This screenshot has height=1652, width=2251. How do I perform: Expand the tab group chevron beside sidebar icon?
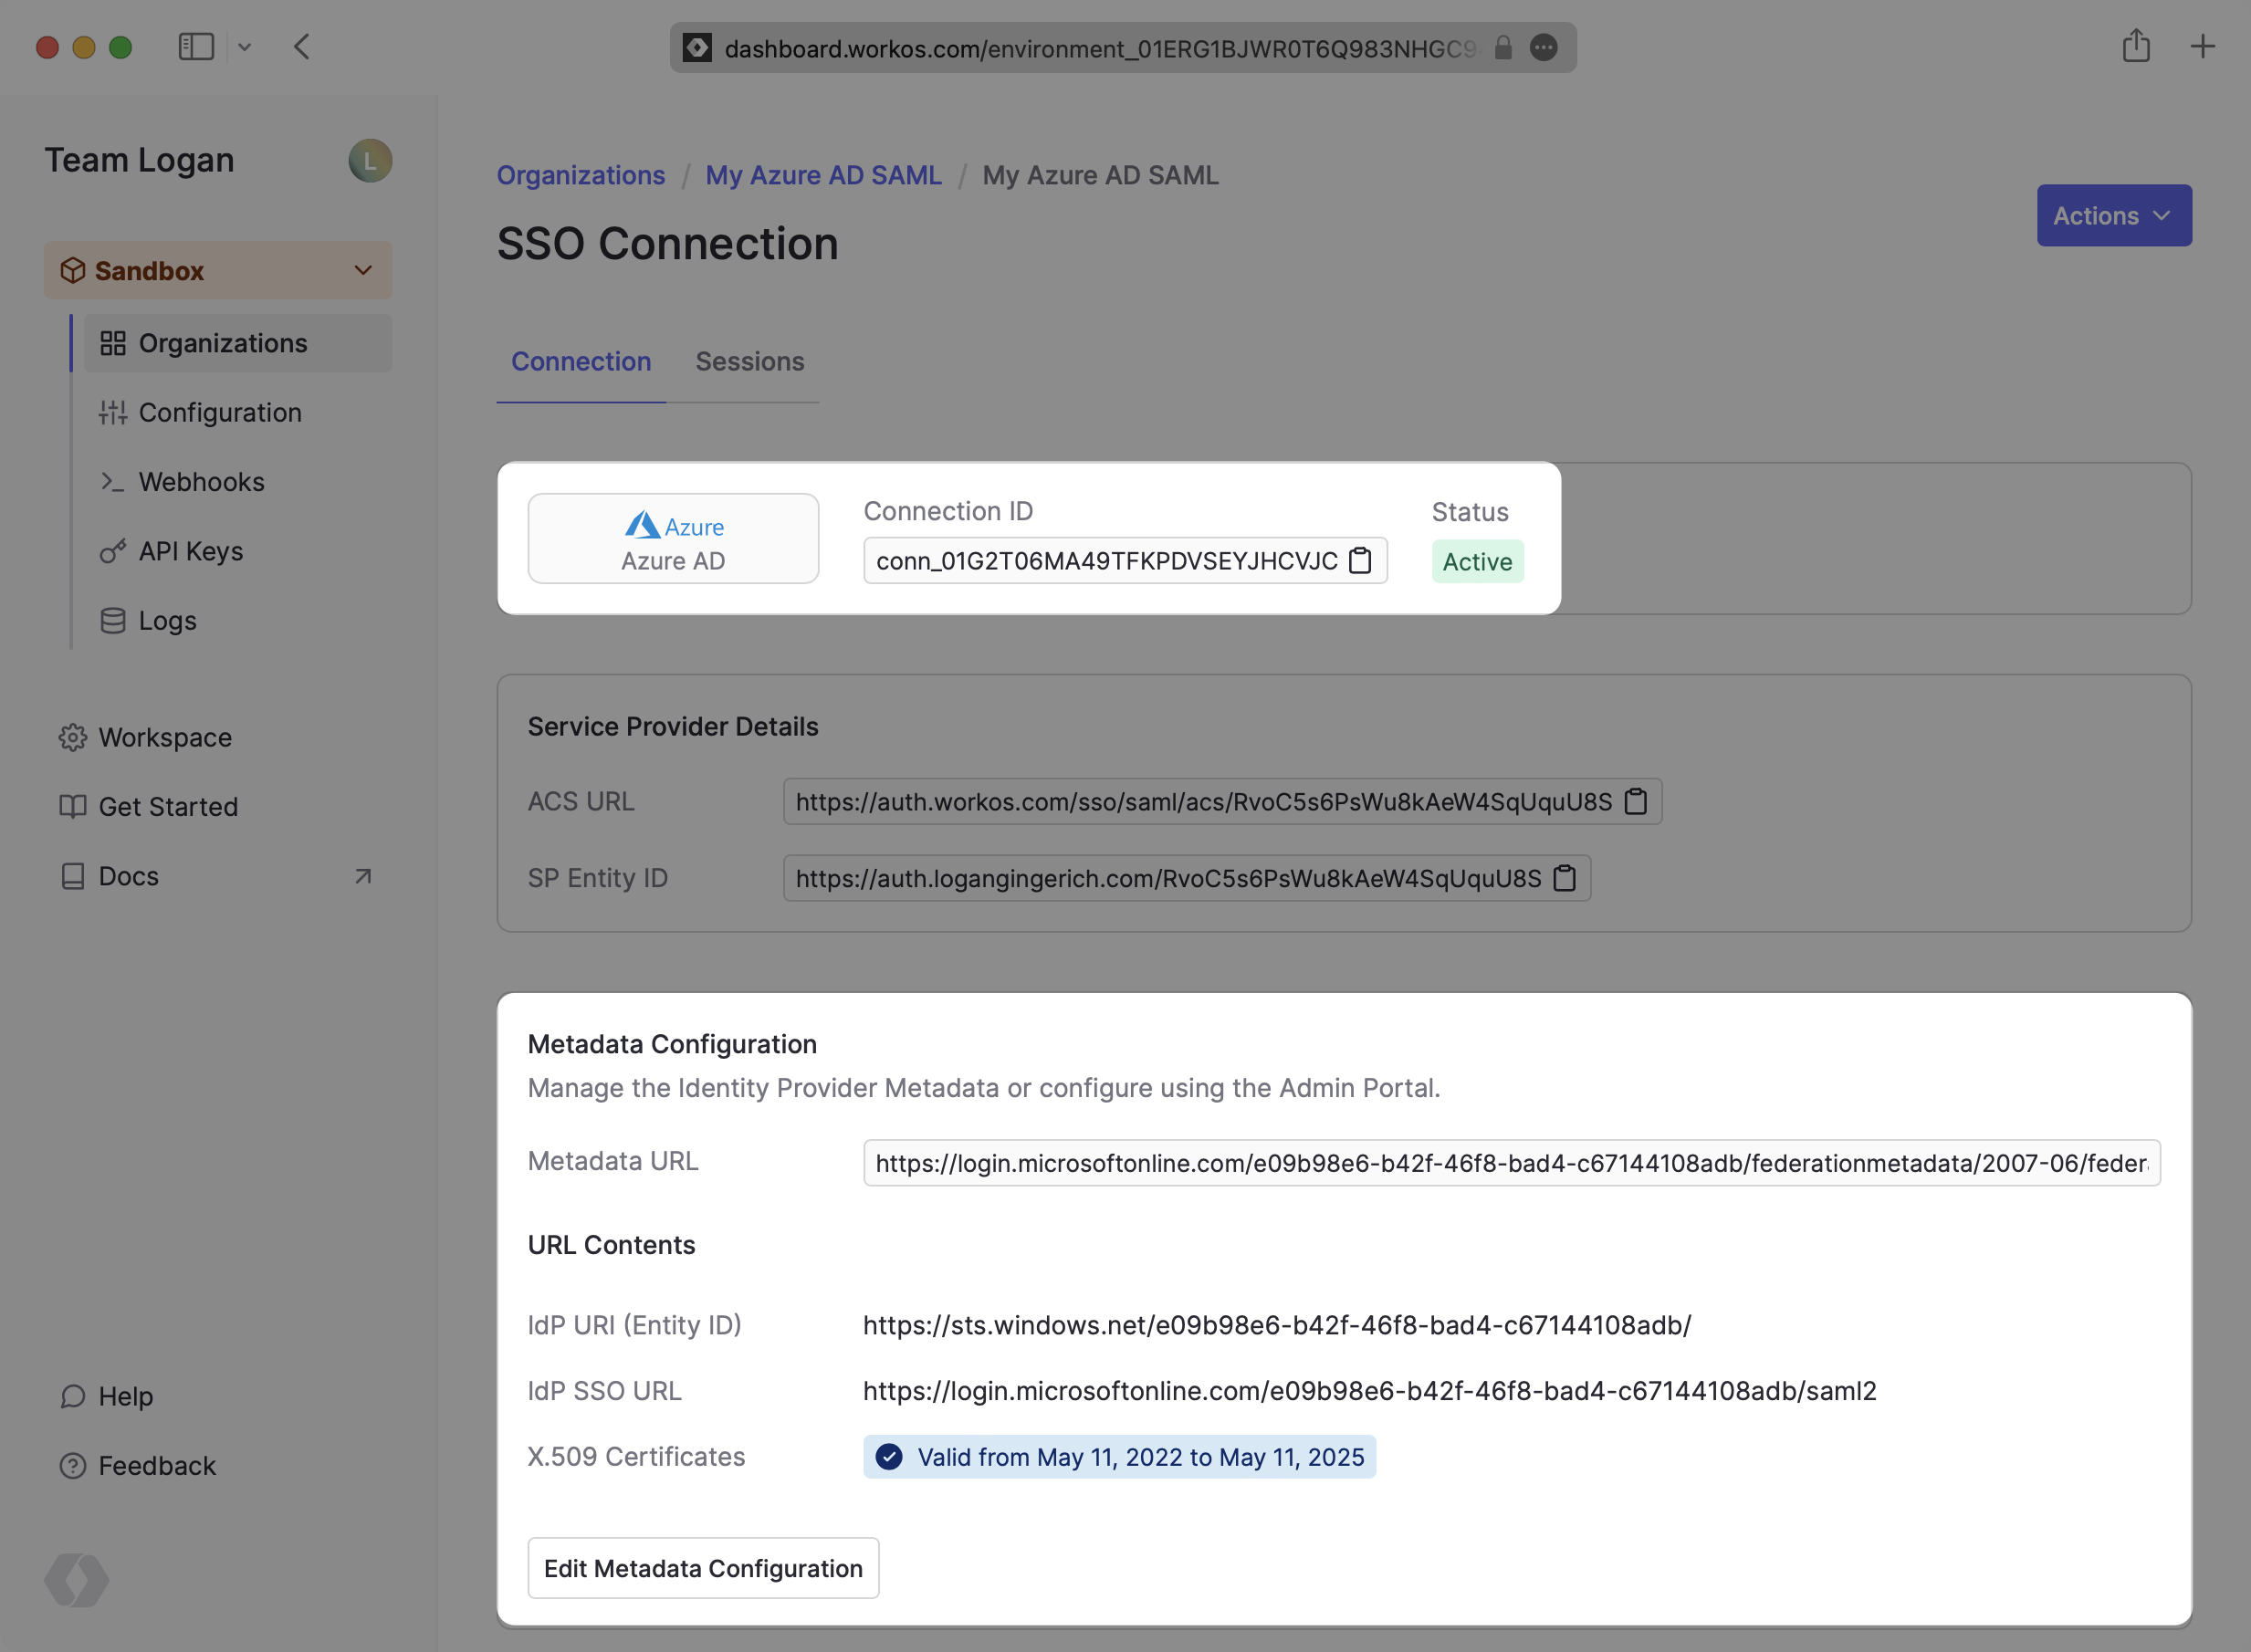pyautogui.click(x=245, y=47)
